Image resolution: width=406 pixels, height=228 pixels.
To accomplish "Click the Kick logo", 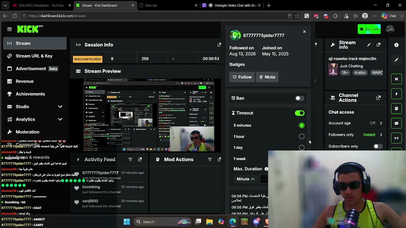I will (x=30, y=29).
